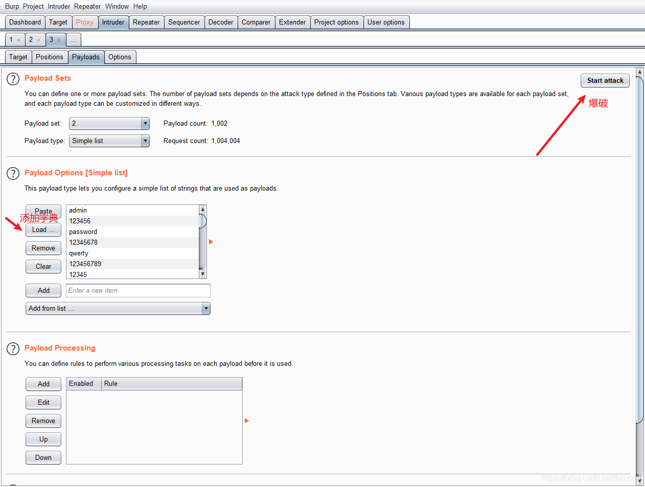645x487 pixels.
Task: Switch to the Intruder Target sub-tab
Action: click(18, 57)
